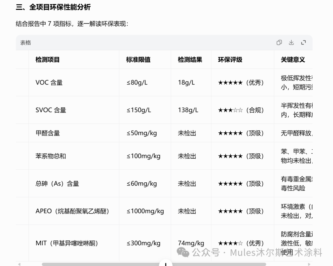This screenshot has height=266, width=333.
Task: Click 未检出 result in APEO row
Action: (x=187, y=211)
